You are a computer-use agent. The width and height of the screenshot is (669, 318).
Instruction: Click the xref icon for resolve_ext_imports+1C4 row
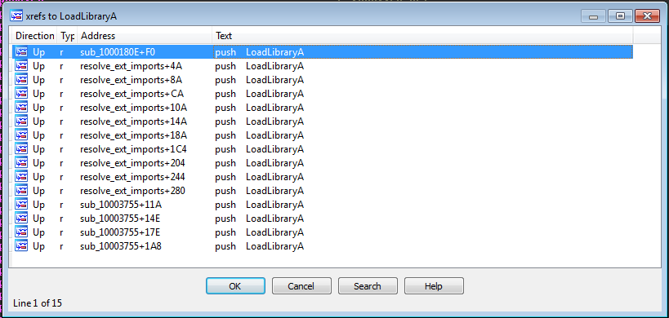[21, 149]
